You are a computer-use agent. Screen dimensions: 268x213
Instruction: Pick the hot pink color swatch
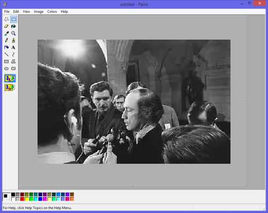[x=68, y=199]
